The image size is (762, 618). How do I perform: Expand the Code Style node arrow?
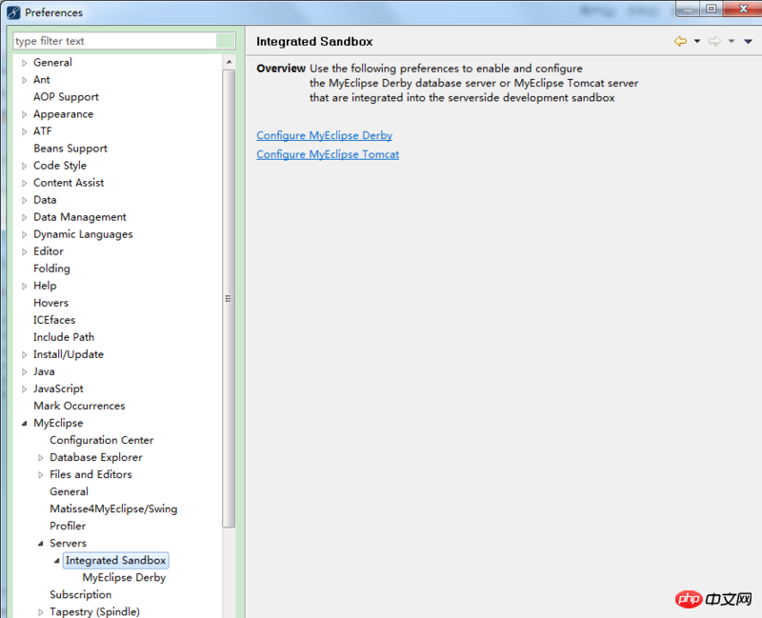tap(25, 166)
